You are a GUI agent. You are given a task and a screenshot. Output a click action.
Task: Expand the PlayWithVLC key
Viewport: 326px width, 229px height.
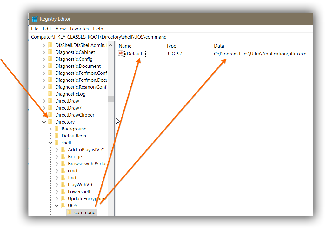[x=57, y=185]
